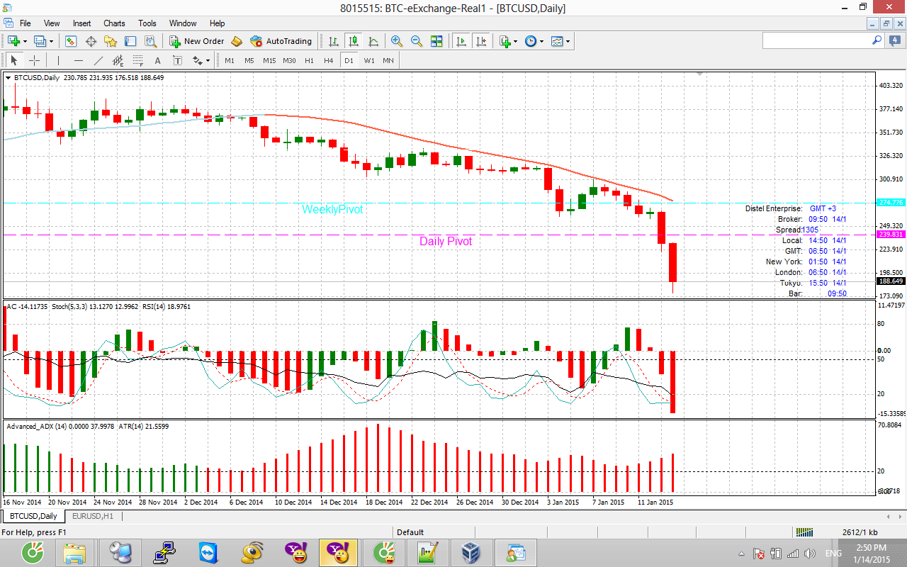Screen dimensions: 907x567
Task: Toggle the auto scroll chart button
Action: tap(461, 41)
